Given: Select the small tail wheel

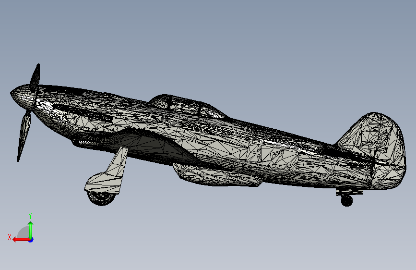Looking at the screenshot, I should [x=346, y=200].
